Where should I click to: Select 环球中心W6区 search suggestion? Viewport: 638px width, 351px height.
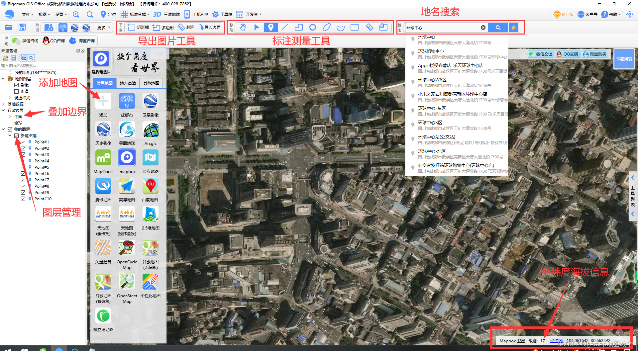point(457,82)
